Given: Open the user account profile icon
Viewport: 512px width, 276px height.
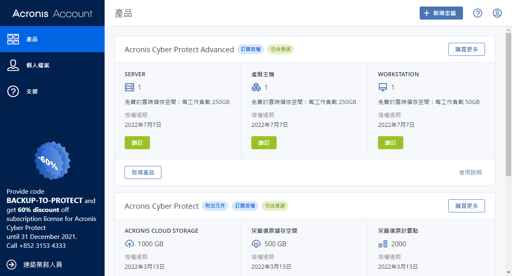Looking at the screenshot, I should click(497, 13).
